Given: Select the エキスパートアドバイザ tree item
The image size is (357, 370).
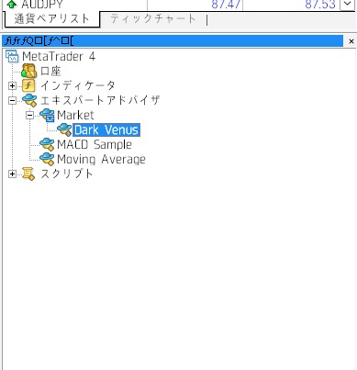Looking at the screenshot, I should [100, 100].
